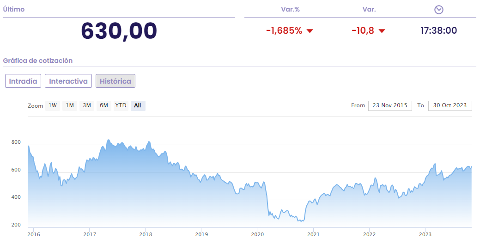This screenshot has width=480, height=245.
Task: Select the YTD zoom option
Action: [121, 105]
